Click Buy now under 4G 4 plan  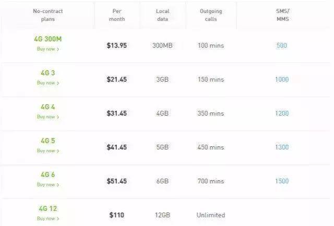tap(47, 117)
